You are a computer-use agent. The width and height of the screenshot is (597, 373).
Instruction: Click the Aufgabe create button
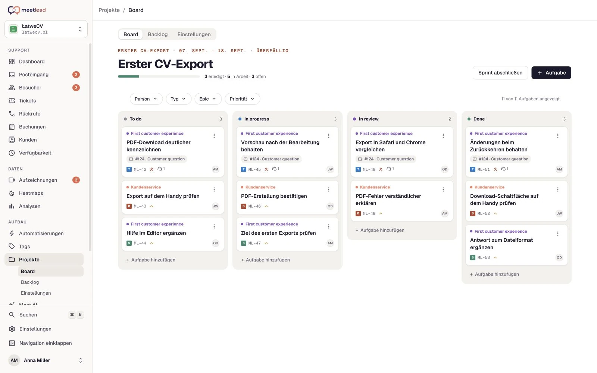551,73
